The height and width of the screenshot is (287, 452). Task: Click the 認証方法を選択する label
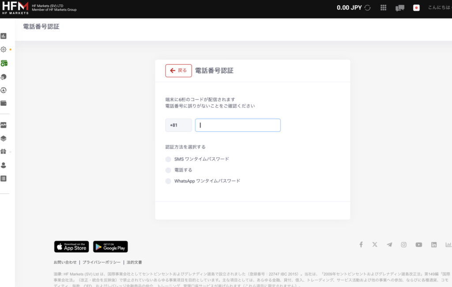(x=185, y=147)
